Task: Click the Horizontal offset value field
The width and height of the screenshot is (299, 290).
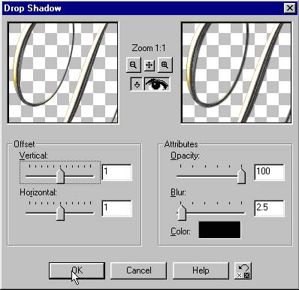Action: [x=116, y=208]
